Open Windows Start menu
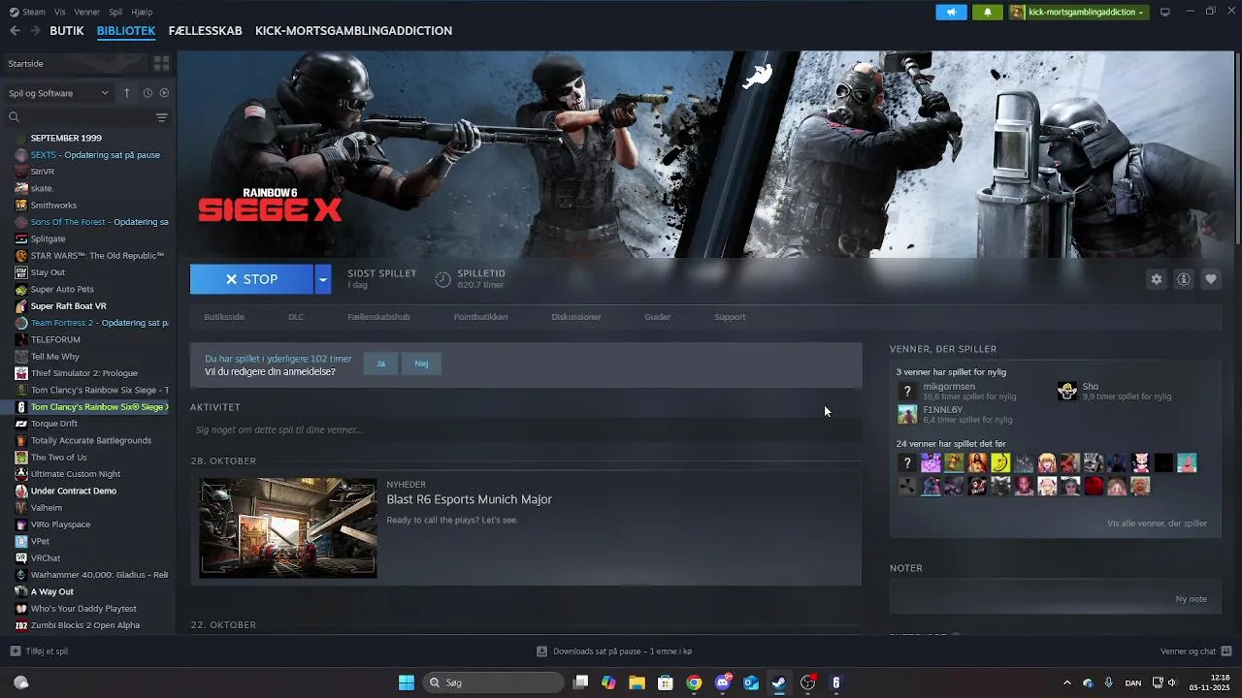 406,682
